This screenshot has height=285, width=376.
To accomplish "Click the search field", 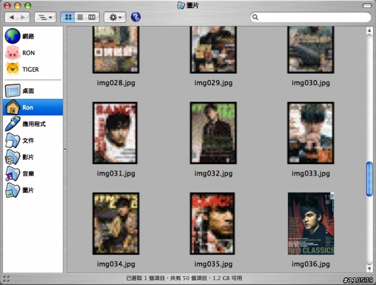I will [310, 17].
